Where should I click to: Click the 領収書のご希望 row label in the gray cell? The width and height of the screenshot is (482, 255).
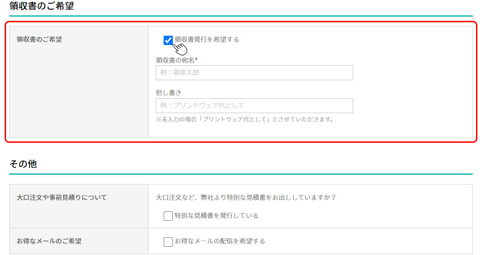[x=39, y=39]
